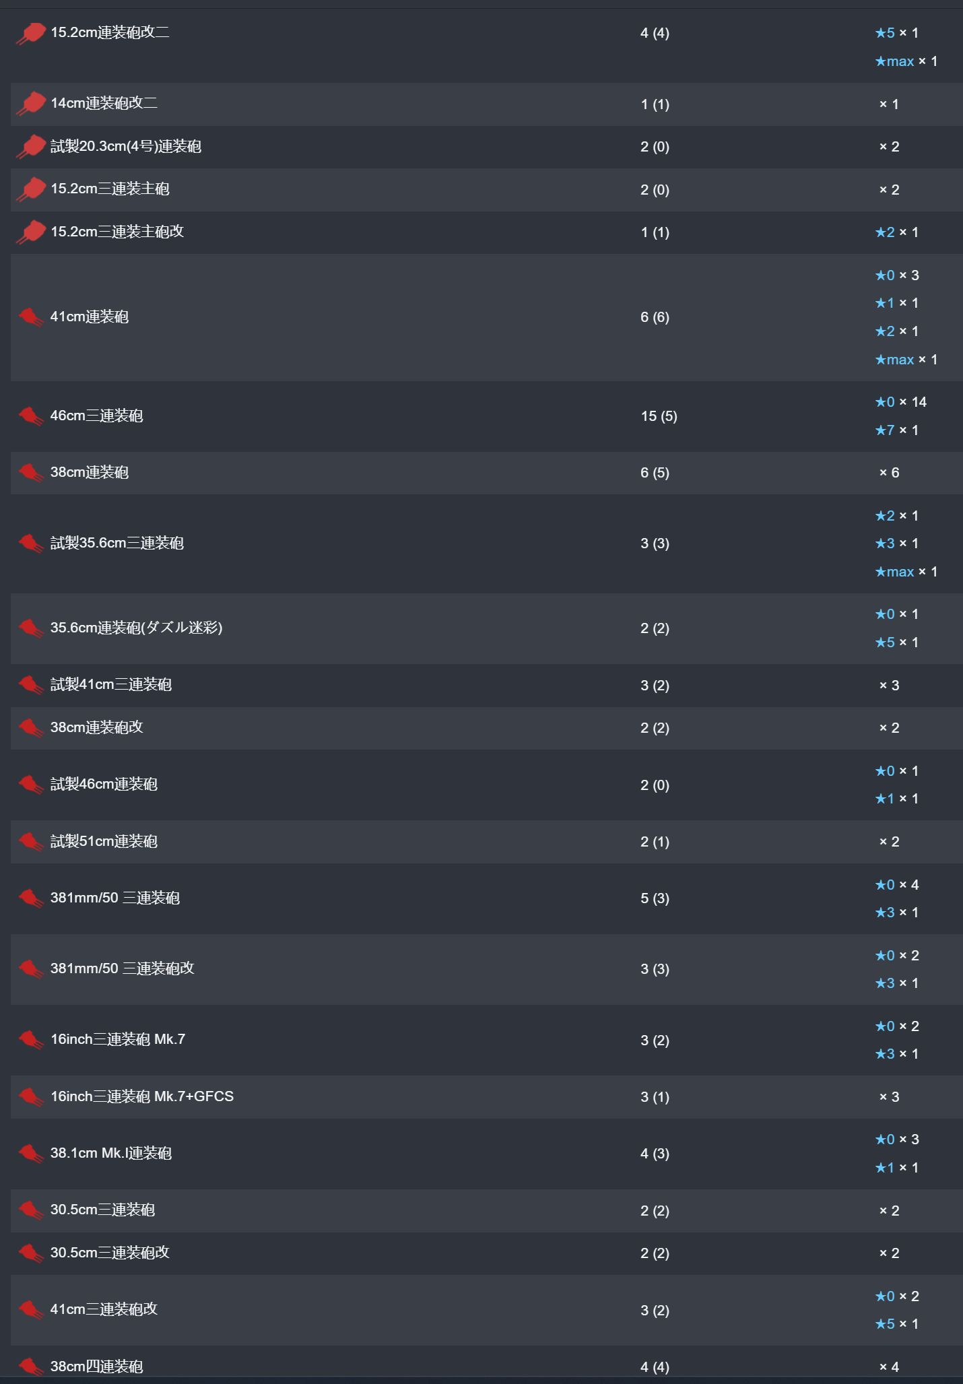Select the 試製35.6cm三連装砲 row name

point(117,543)
